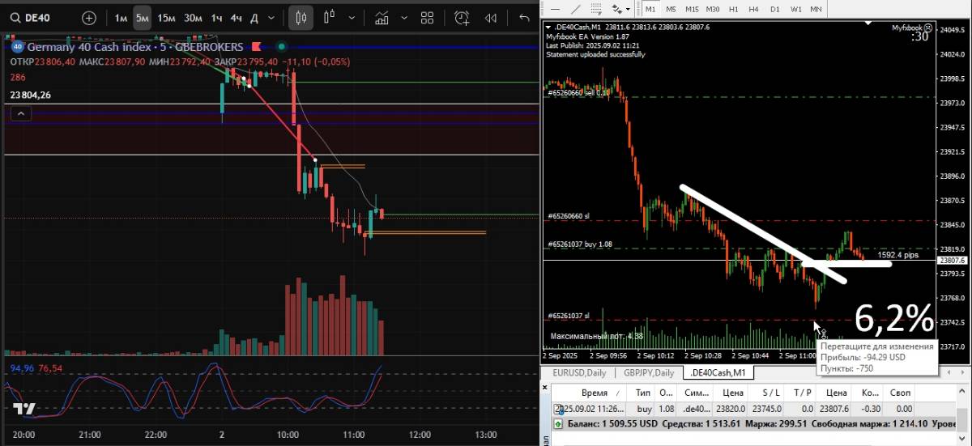Switch to the EURUSD,Daily chart tab
The width and height of the screenshot is (972, 446).
578,372
